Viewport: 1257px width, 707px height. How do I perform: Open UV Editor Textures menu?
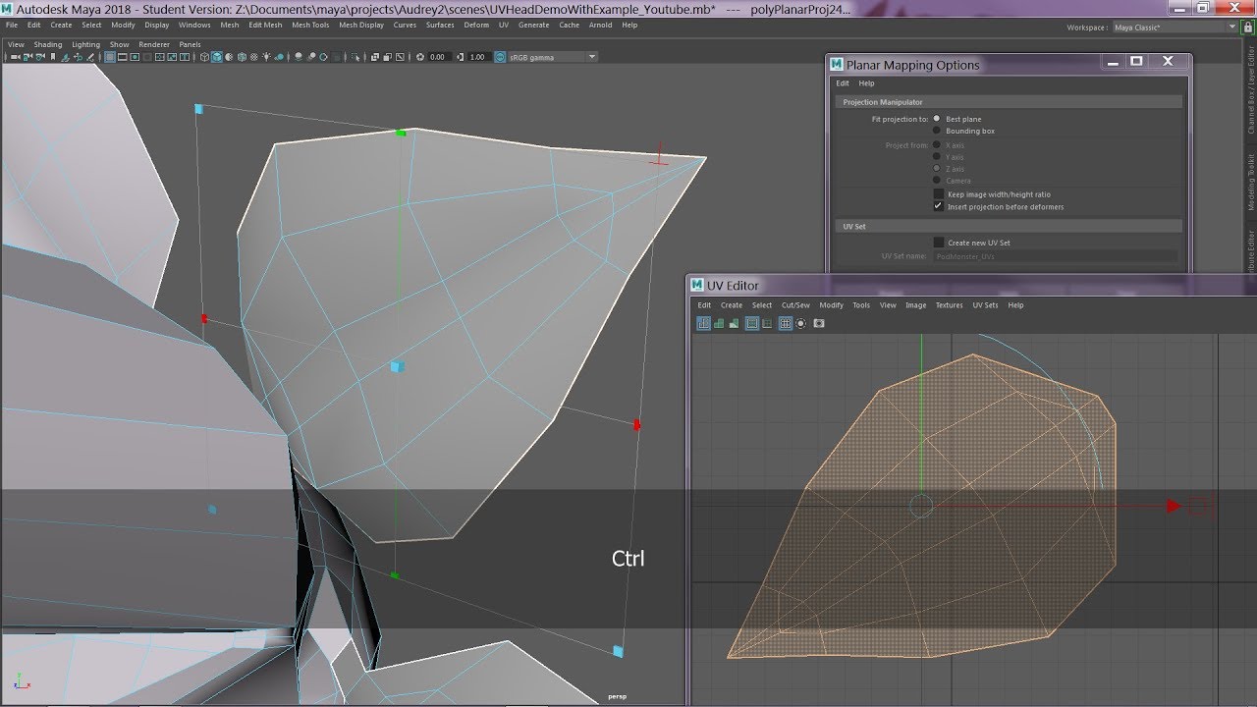949,305
